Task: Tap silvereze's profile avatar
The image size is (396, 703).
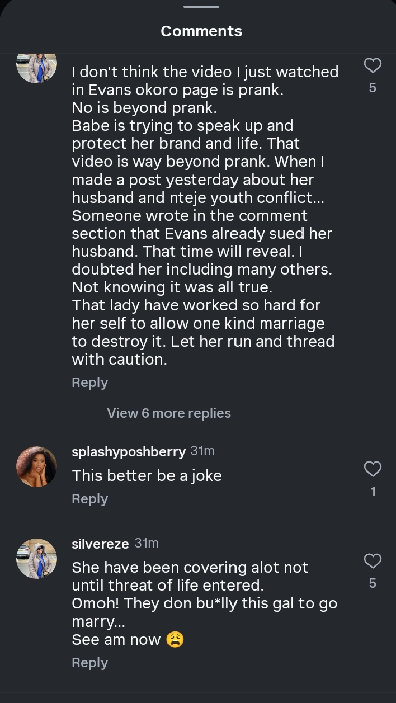Action: (x=37, y=559)
